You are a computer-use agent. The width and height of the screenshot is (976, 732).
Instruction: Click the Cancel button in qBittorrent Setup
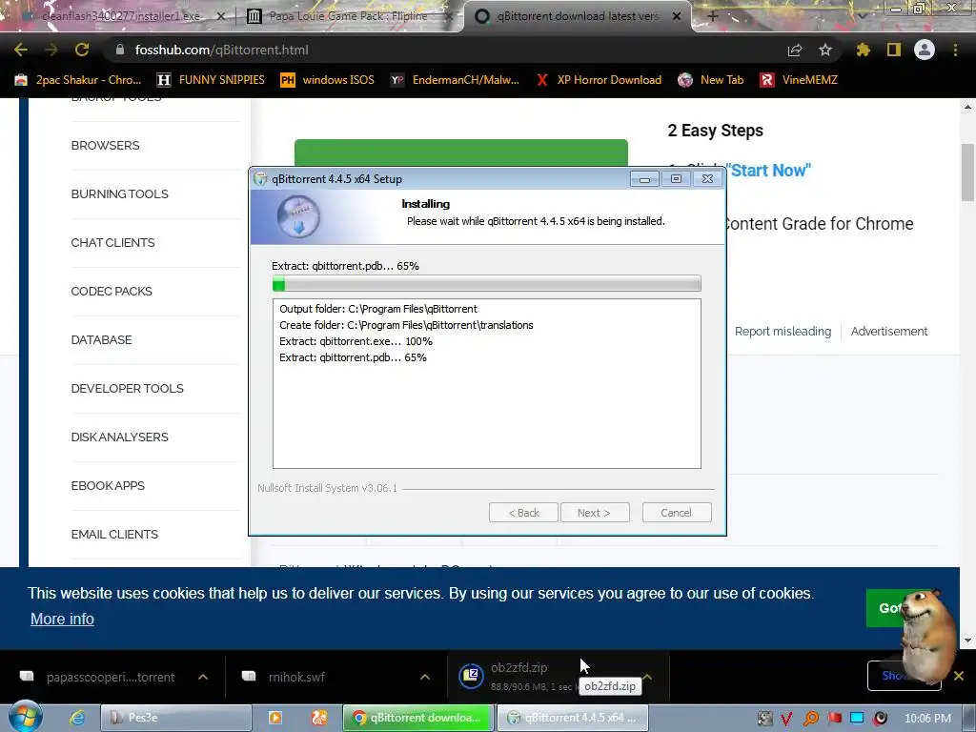676,512
